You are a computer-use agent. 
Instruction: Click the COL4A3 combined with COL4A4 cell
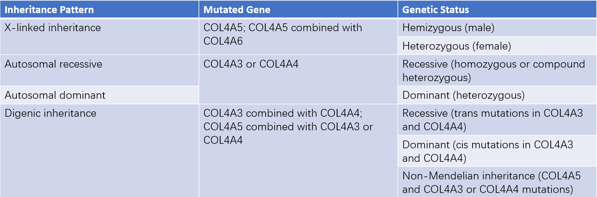coord(298,150)
